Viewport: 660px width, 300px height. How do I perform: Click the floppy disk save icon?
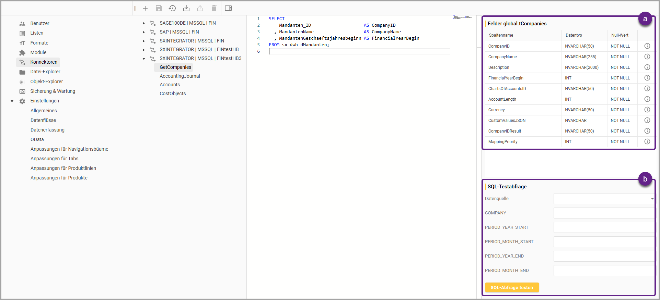click(x=159, y=8)
